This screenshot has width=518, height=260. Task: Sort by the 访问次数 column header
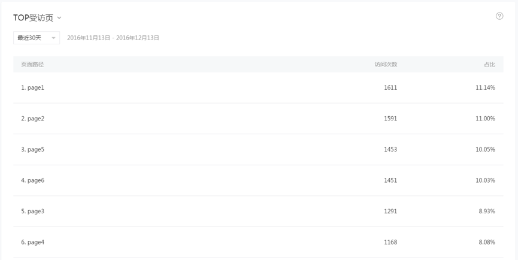[386, 65]
